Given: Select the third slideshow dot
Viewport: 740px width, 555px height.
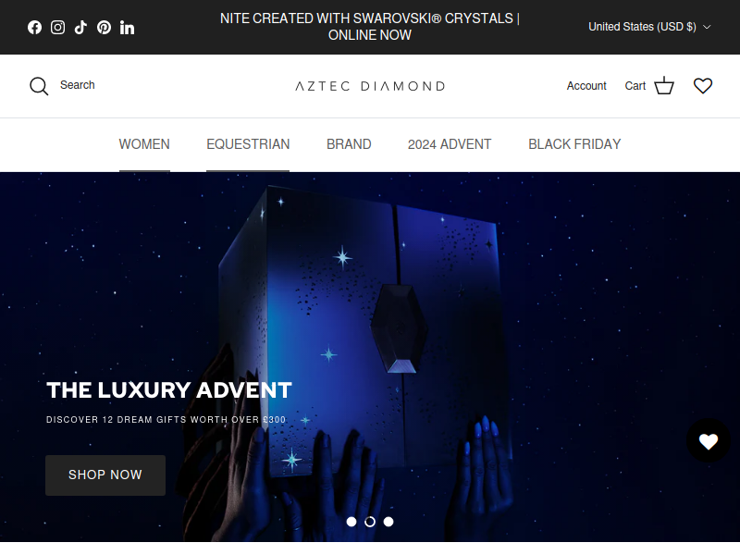Looking at the screenshot, I should (388, 522).
